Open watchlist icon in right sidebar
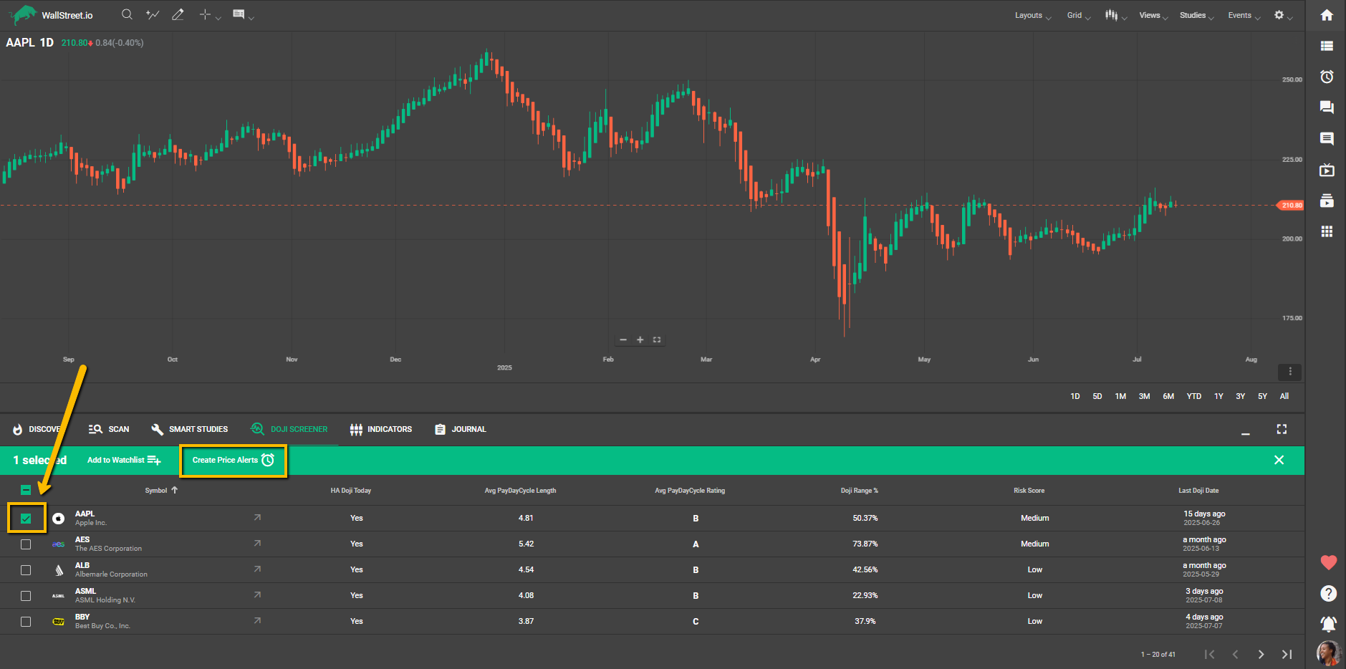Screen dimensions: 1346x669 [x=1327, y=46]
